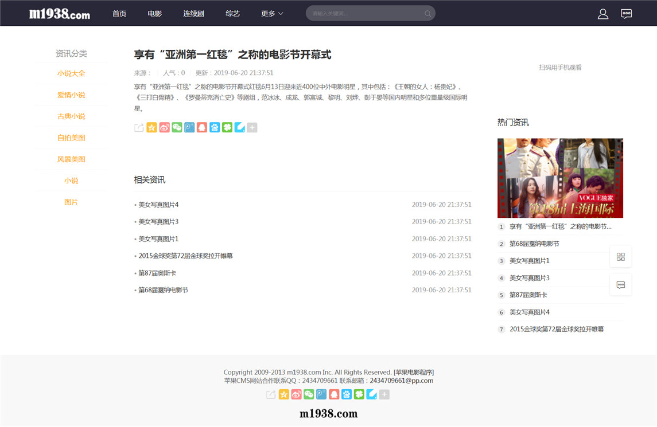The height and width of the screenshot is (427, 657).
Task: Open the message bubble icon in header
Action: click(x=627, y=14)
